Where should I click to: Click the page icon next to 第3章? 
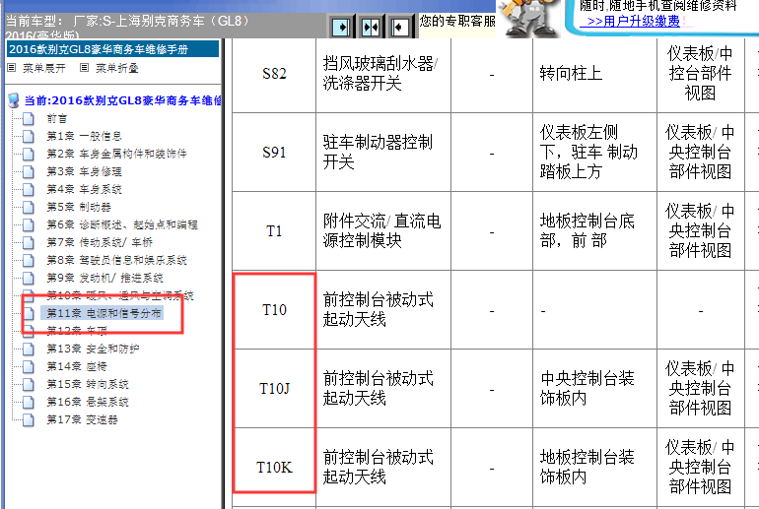[x=29, y=172]
